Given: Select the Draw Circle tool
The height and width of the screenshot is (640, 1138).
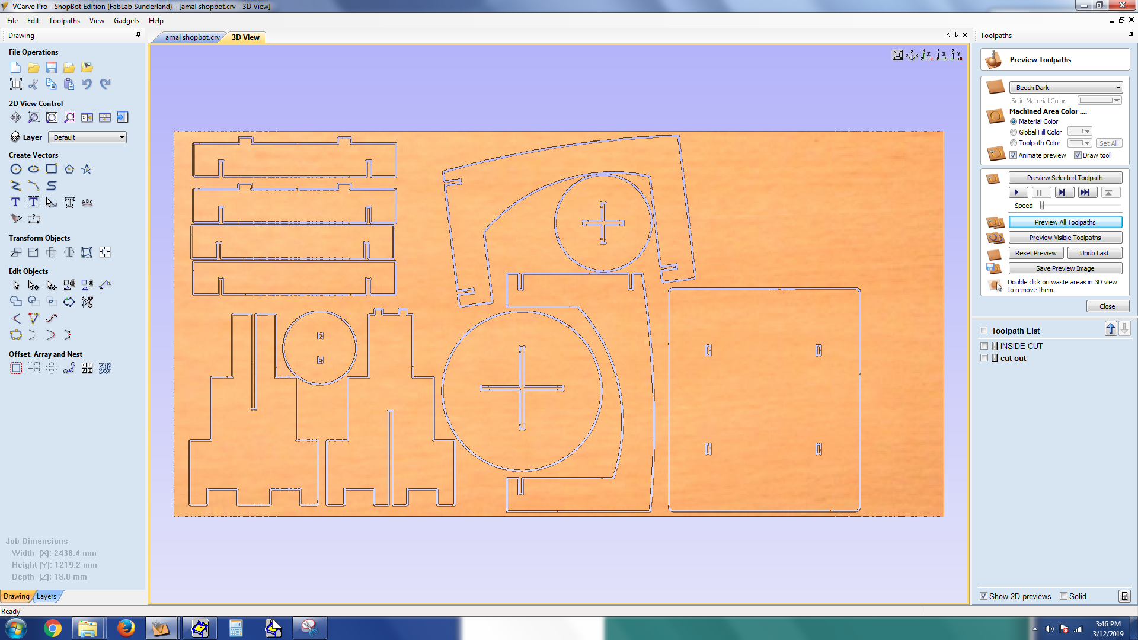Looking at the screenshot, I should tap(16, 169).
